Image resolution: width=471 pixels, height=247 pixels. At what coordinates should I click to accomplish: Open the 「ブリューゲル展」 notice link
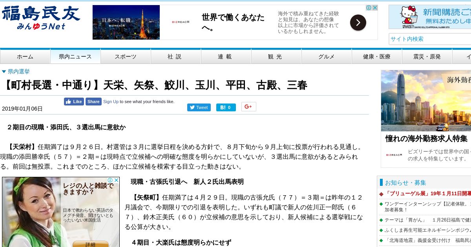(428, 194)
